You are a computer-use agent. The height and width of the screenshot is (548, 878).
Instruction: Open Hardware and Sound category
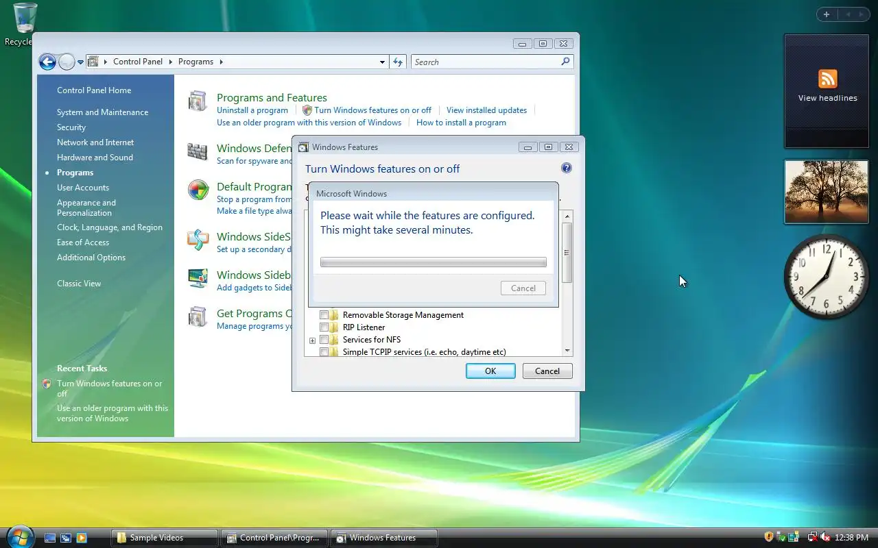(x=95, y=158)
